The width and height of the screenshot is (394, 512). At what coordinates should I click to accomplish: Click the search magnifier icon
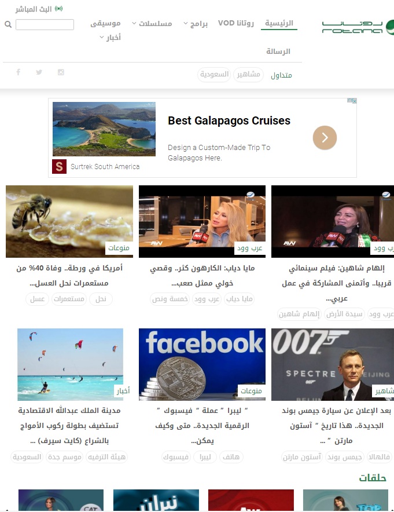8,24
